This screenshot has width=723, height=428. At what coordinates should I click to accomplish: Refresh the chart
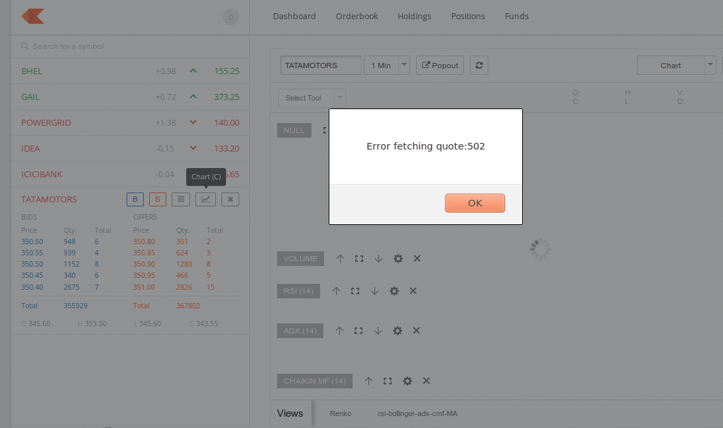479,65
